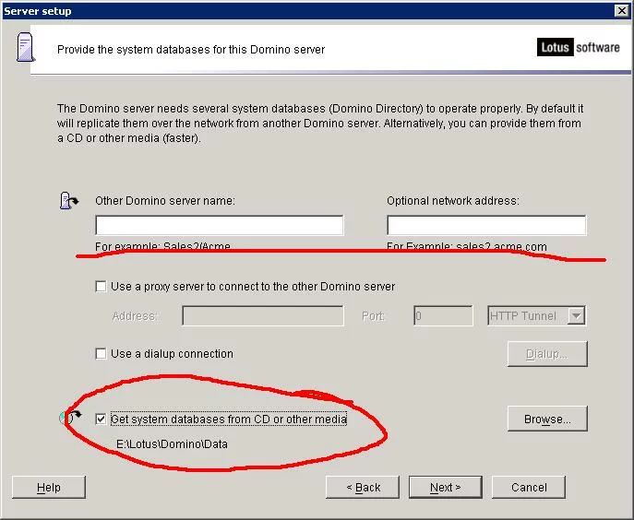Cancel the server setup wizard
This screenshot has height=520, width=634.
[529, 487]
